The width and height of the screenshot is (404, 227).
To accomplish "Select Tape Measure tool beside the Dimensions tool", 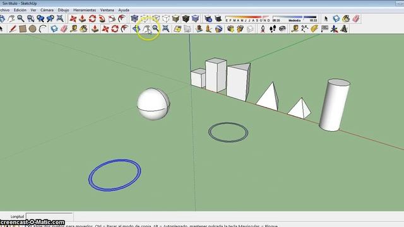I will point(295,29).
